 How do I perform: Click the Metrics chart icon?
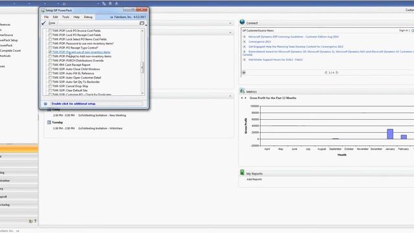pyautogui.click(x=242, y=91)
